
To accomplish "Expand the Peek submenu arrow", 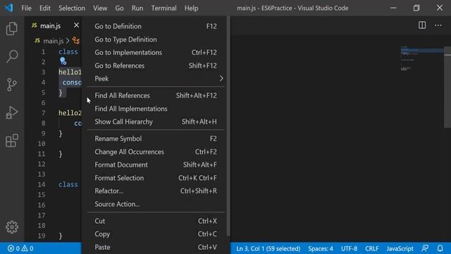I will 221,78.
